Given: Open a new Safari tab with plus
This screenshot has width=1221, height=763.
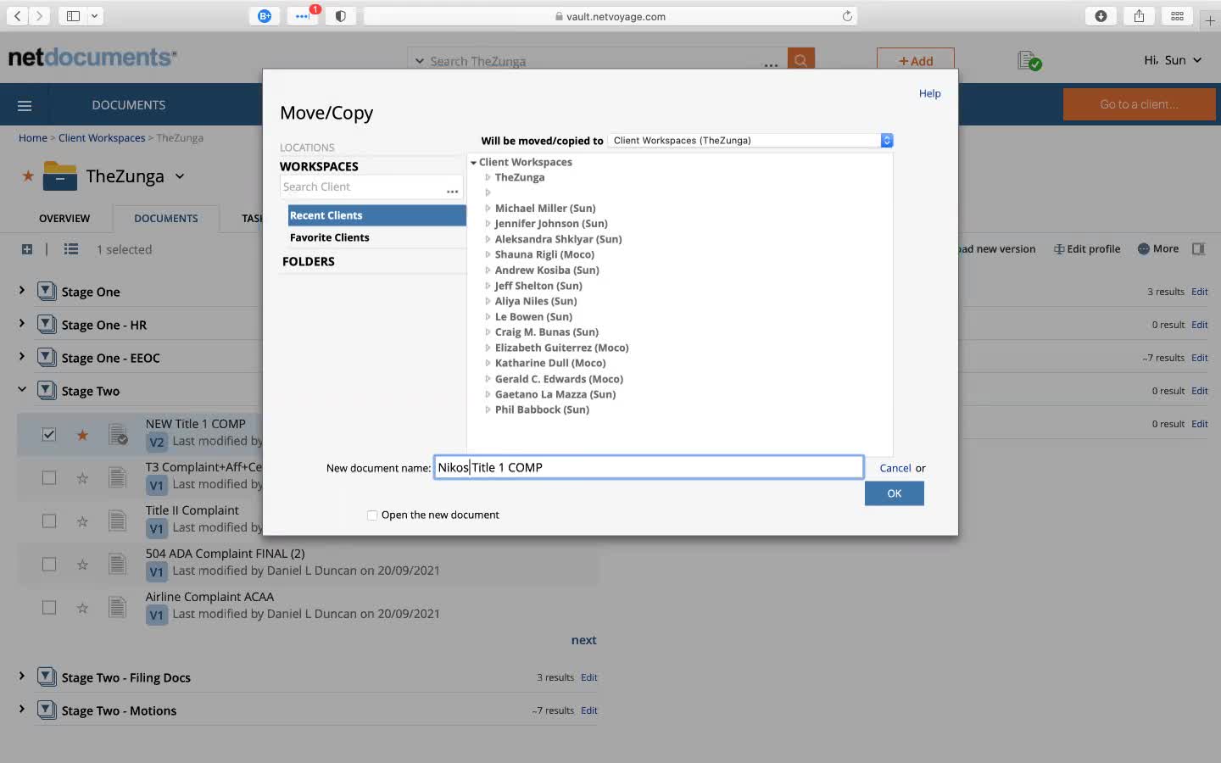Looking at the screenshot, I should (x=1210, y=20).
